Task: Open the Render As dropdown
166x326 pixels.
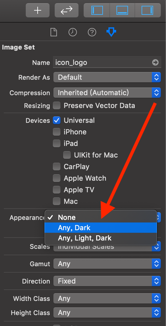Action: tap(107, 77)
